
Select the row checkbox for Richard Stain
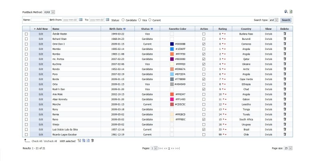click(27, 39)
